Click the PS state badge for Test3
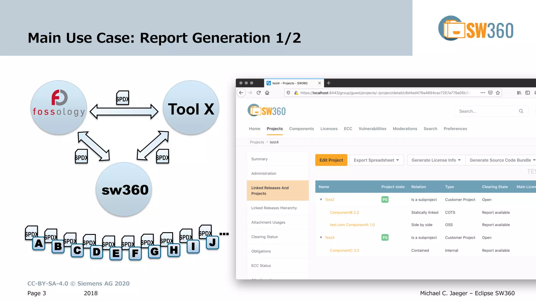The height and width of the screenshot is (301, 536). [385, 237]
